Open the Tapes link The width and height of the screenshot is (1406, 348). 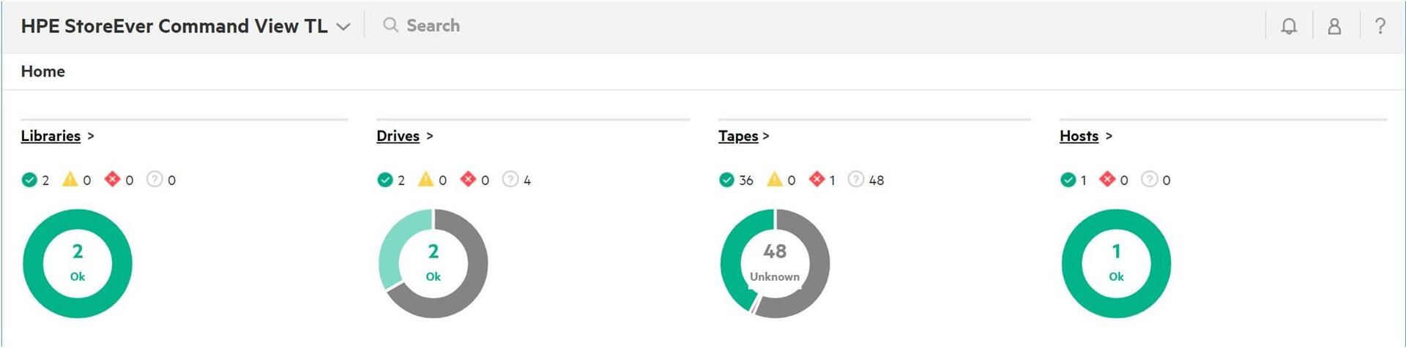pos(738,136)
